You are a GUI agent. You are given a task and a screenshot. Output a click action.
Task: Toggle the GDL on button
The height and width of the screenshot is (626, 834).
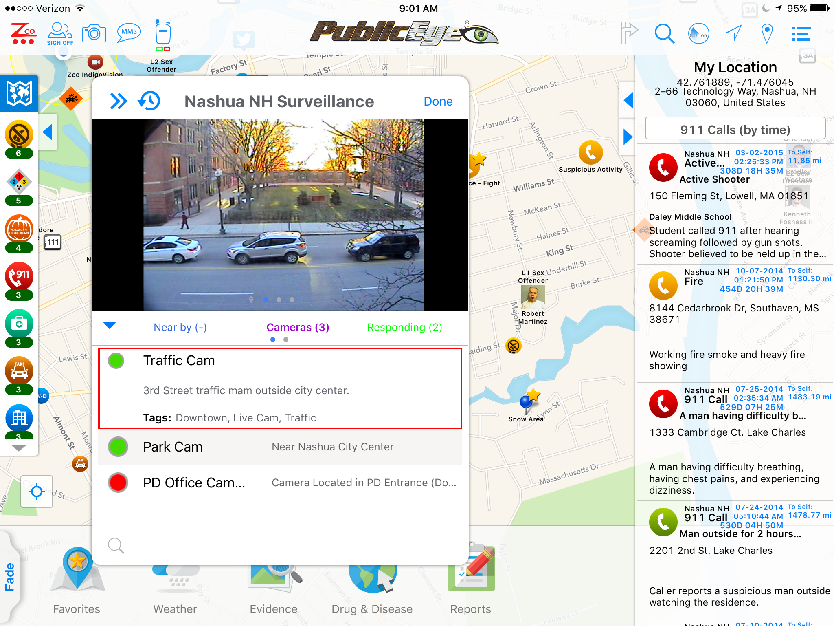click(x=698, y=34)
